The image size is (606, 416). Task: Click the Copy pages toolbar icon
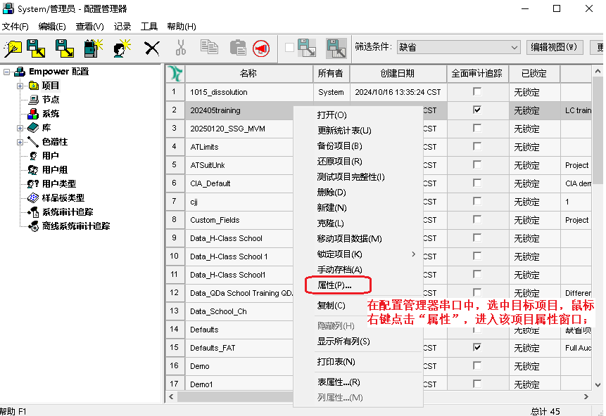point(209,48)
